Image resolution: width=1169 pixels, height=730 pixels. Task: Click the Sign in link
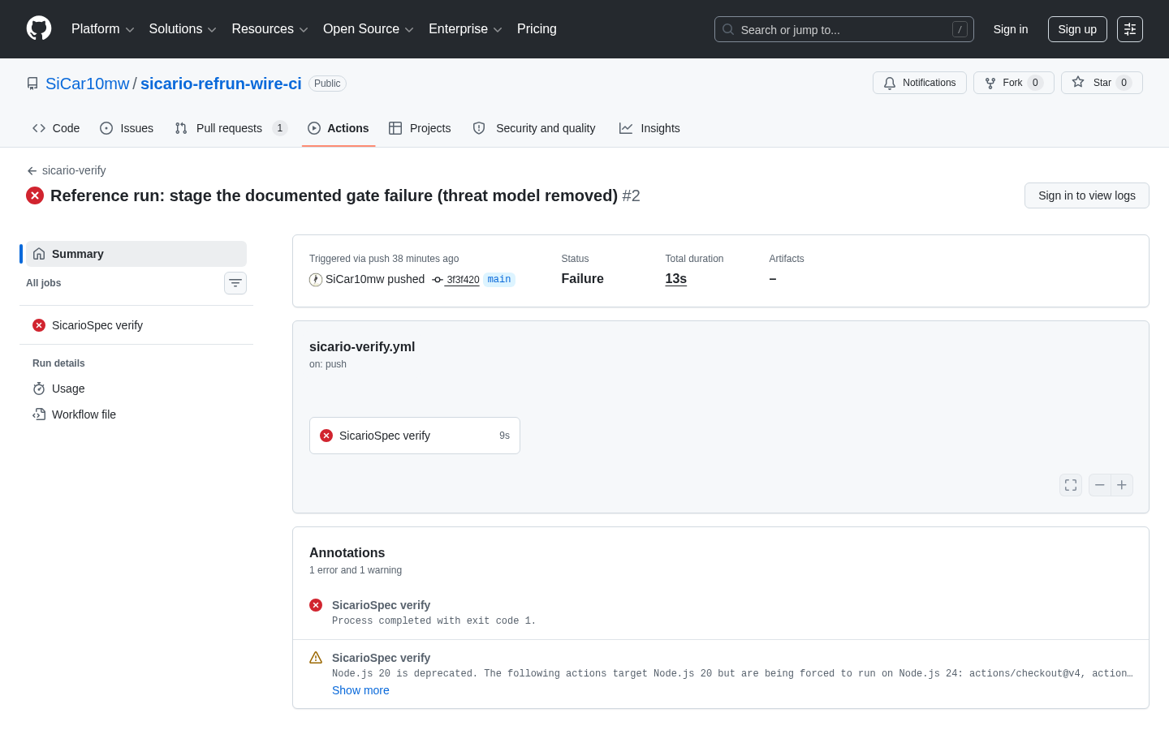(x=1011, y=29)
